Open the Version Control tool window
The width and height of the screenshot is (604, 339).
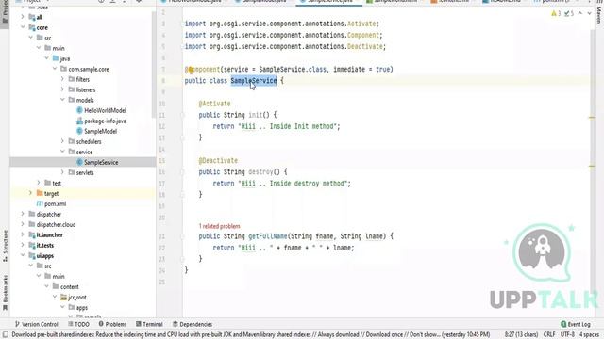coord(36,324)
